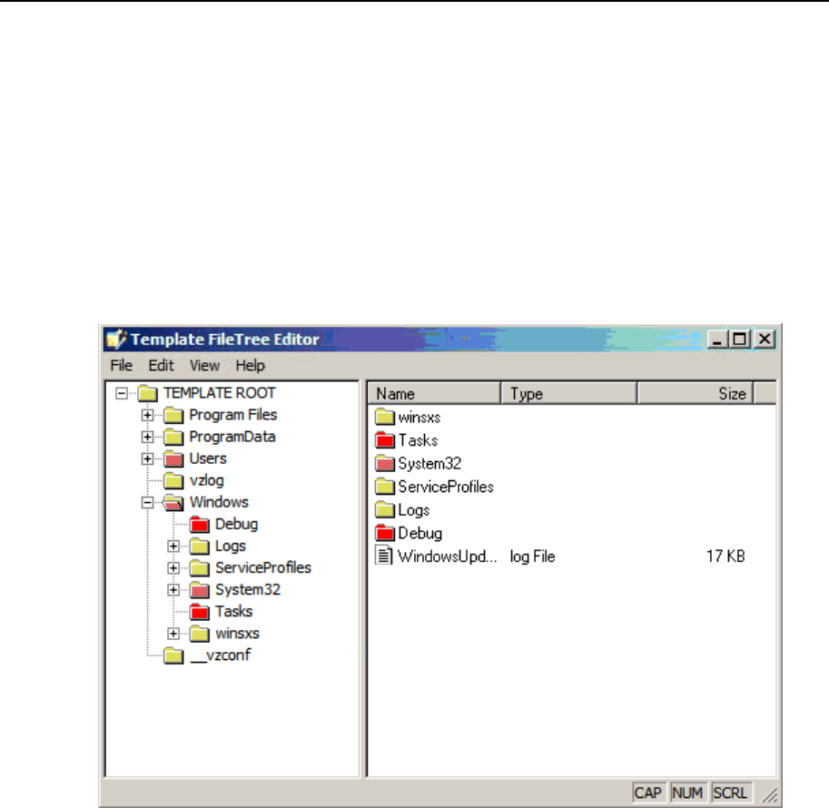Select the Windows label in tree
Image resolution: width=829 pixels, height=808 pixels.
(219, 502)
